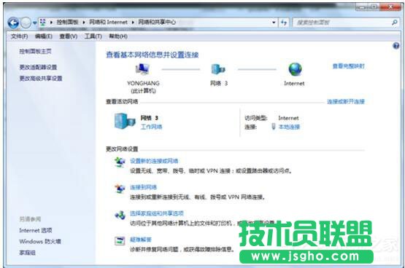Click 连接或断开连接 link
Viewport: 405px width, 268px height.
pos(346,101)
